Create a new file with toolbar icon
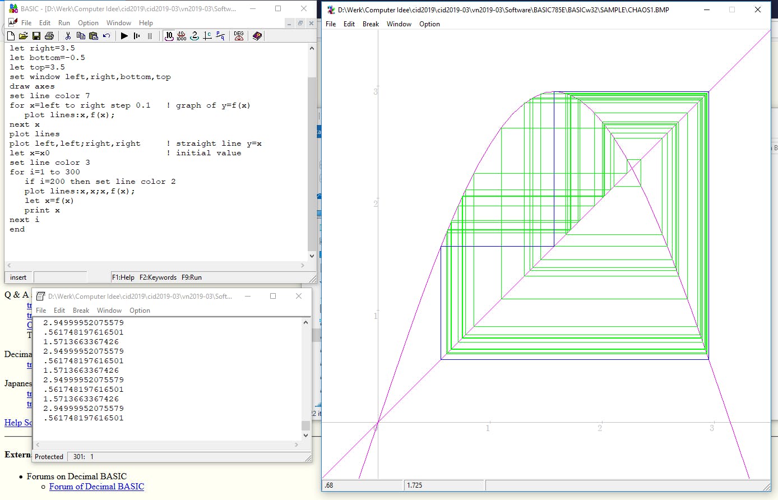This screenshot has width=778, height=500. (11, 36)
